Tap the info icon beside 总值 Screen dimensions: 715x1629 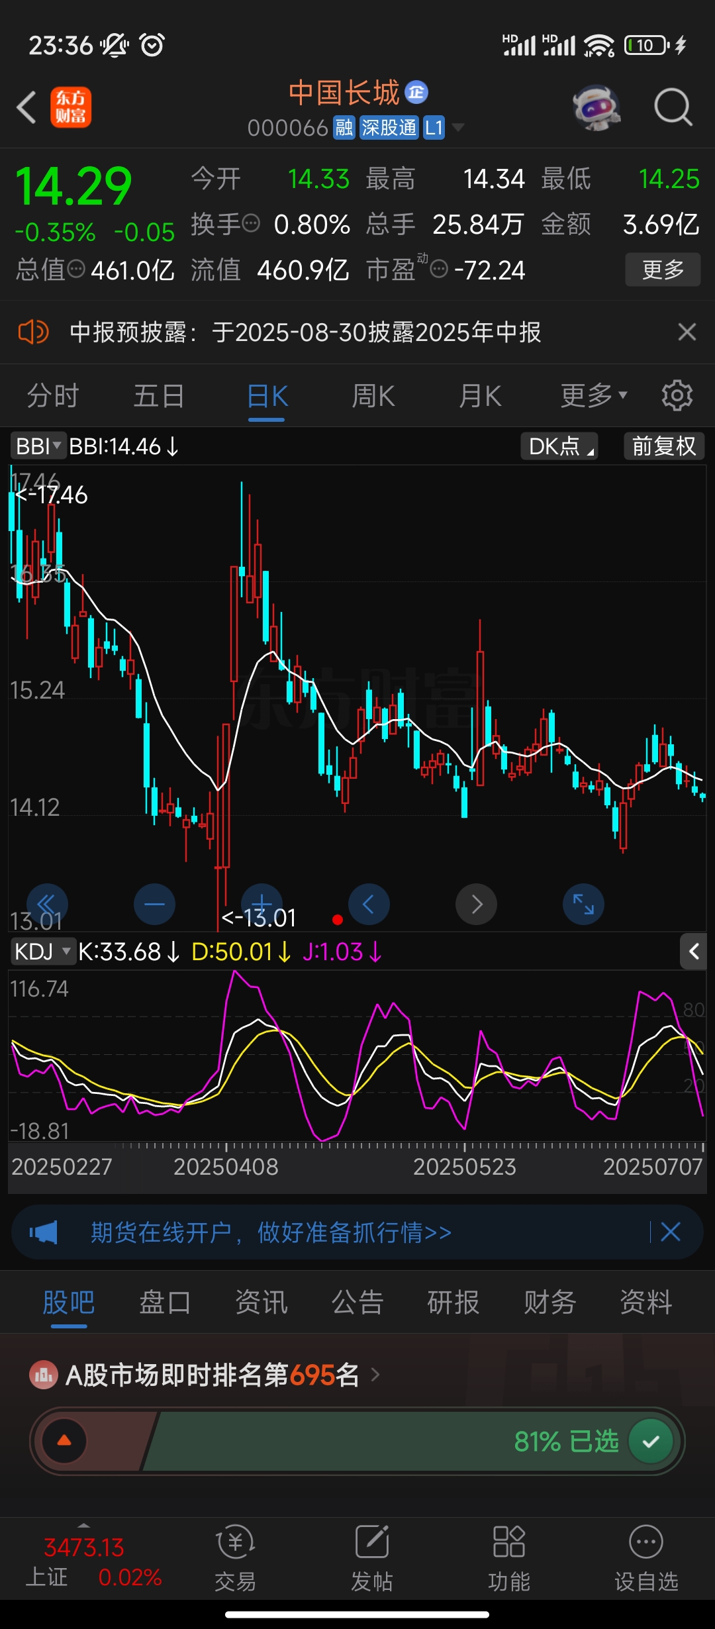tap(77, 269)
